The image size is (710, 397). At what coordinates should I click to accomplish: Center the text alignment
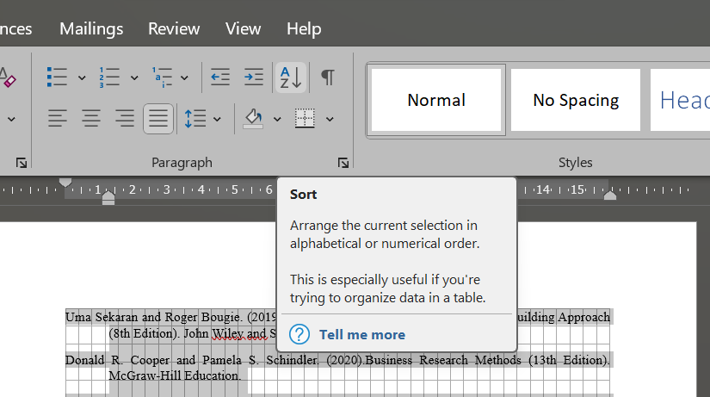pos(91,119)
